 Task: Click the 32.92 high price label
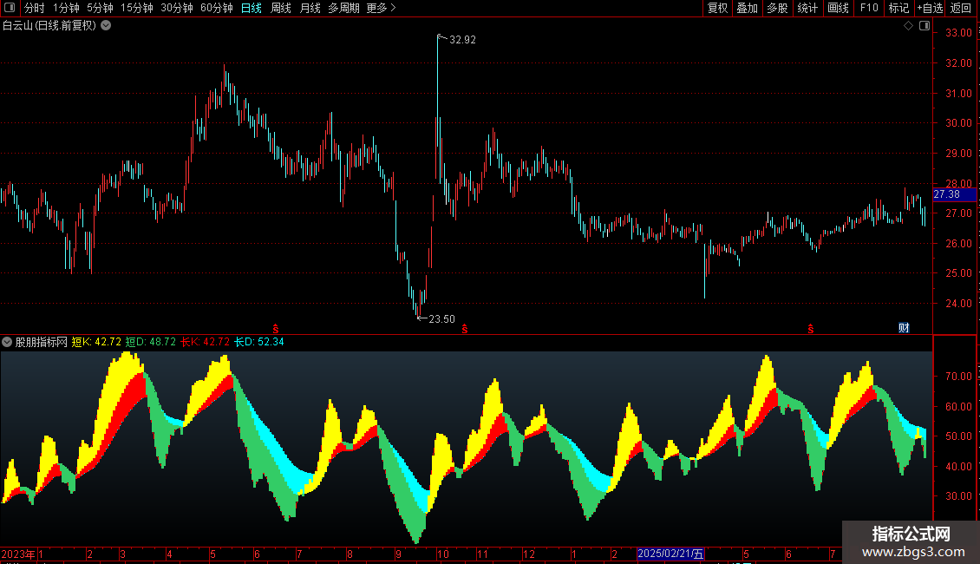(x=462, y=40)
